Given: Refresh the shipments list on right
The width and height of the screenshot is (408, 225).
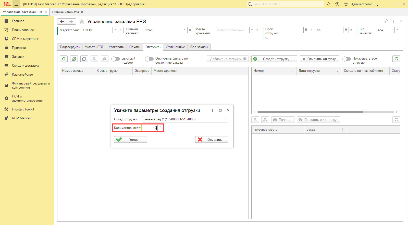Looking at the screenshot, I should coord(396,59).
